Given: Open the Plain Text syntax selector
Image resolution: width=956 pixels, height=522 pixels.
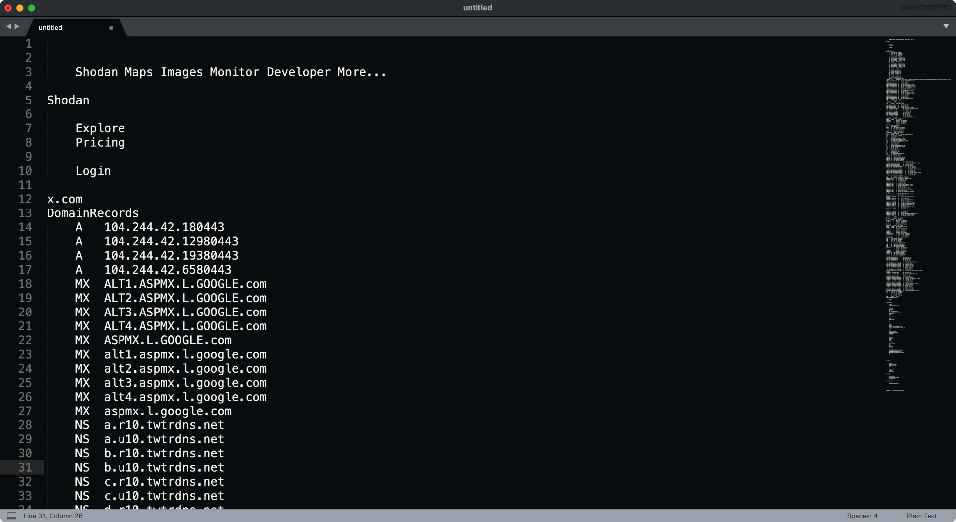Looking at the screenshot, I should [921, 516].
